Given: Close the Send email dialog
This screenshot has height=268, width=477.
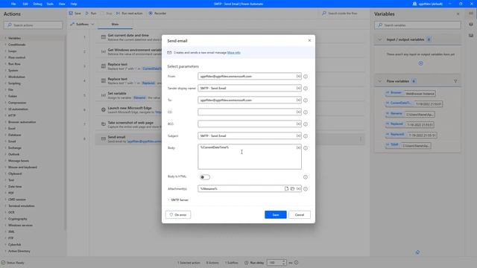Looking at the screenshot, I should point(309,40).
